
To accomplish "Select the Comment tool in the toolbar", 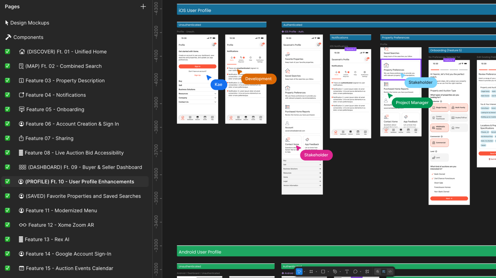I will [355, 272].
